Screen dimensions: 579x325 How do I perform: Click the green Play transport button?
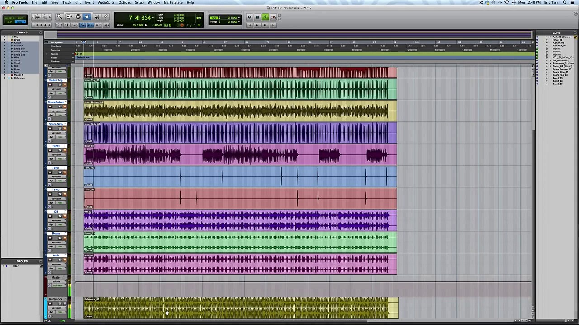tap(266, 17)
